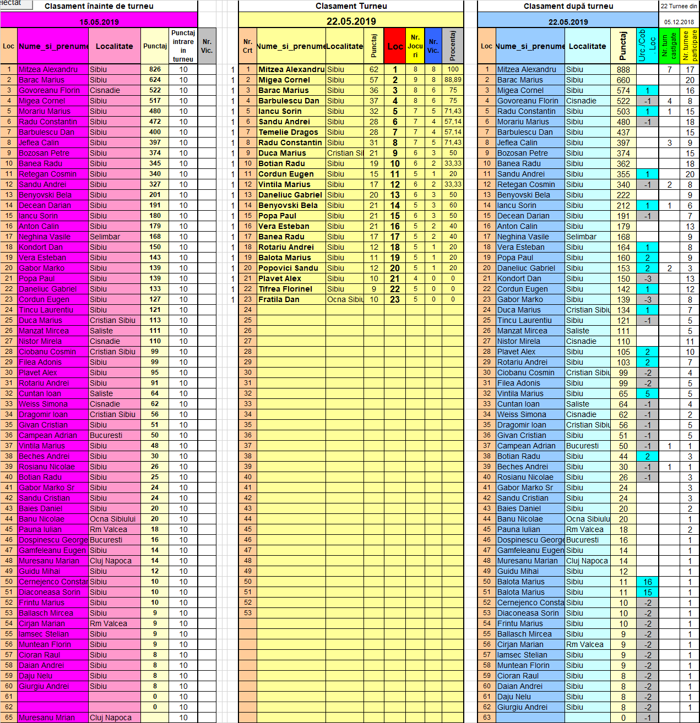Select the name Temelie Dragos

pos(291,132)
